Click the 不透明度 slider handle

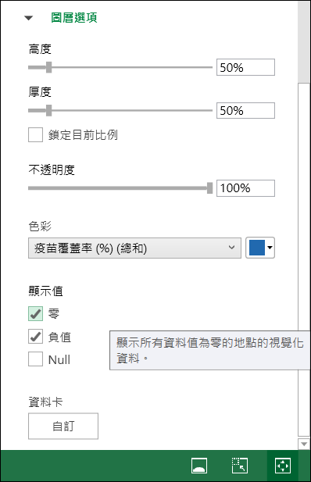click(x=209, y=188)
